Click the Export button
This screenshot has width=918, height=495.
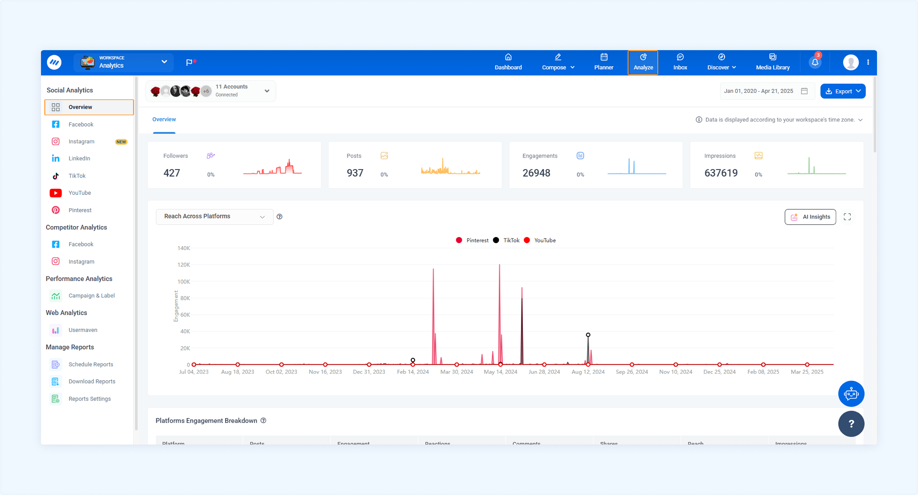click(x=843, y=91)
